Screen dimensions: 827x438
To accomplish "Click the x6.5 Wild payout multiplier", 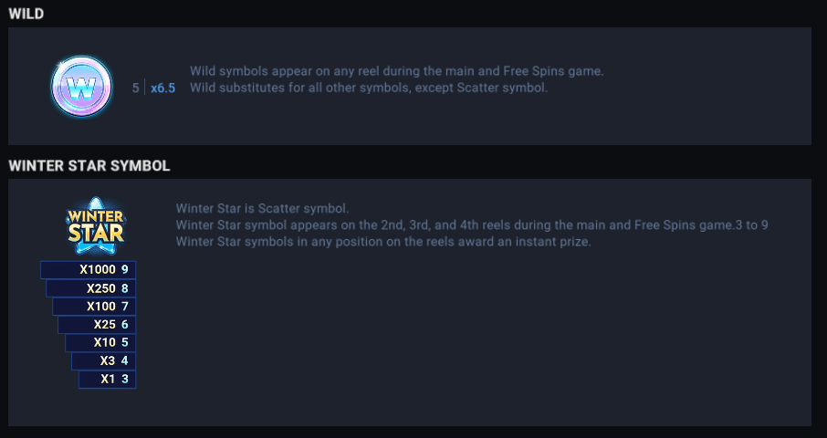I will point(163,89).
